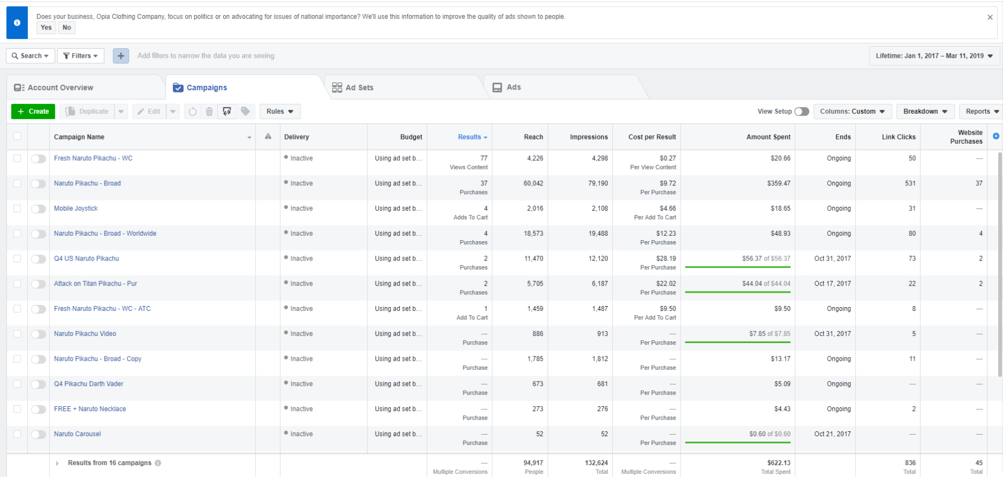Viewport: 1003px width, 477px height.
Task: Open the Reports dropdown
Action: click(x=981, y=111)
